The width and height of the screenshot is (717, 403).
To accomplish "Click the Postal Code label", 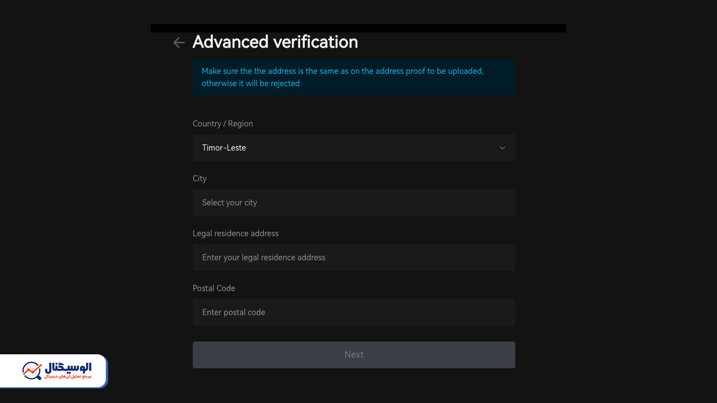I will click(214, 288).
